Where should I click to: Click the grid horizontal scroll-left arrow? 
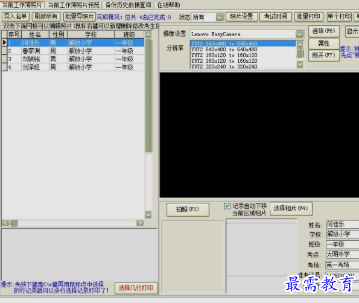click(x=5, y=223)
